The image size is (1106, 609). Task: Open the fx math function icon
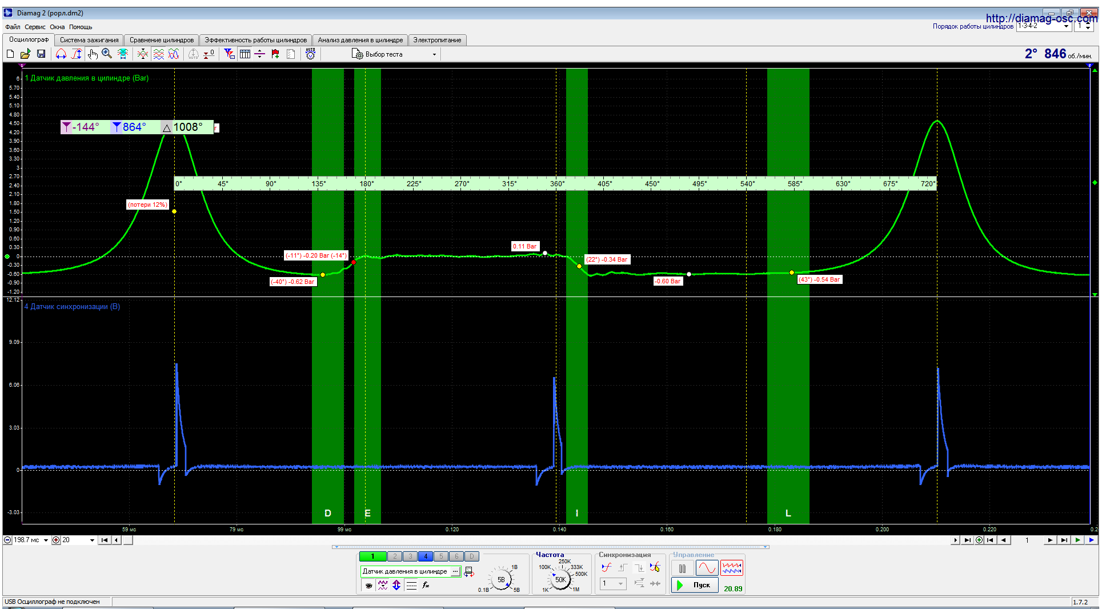[x=426, y=585]
